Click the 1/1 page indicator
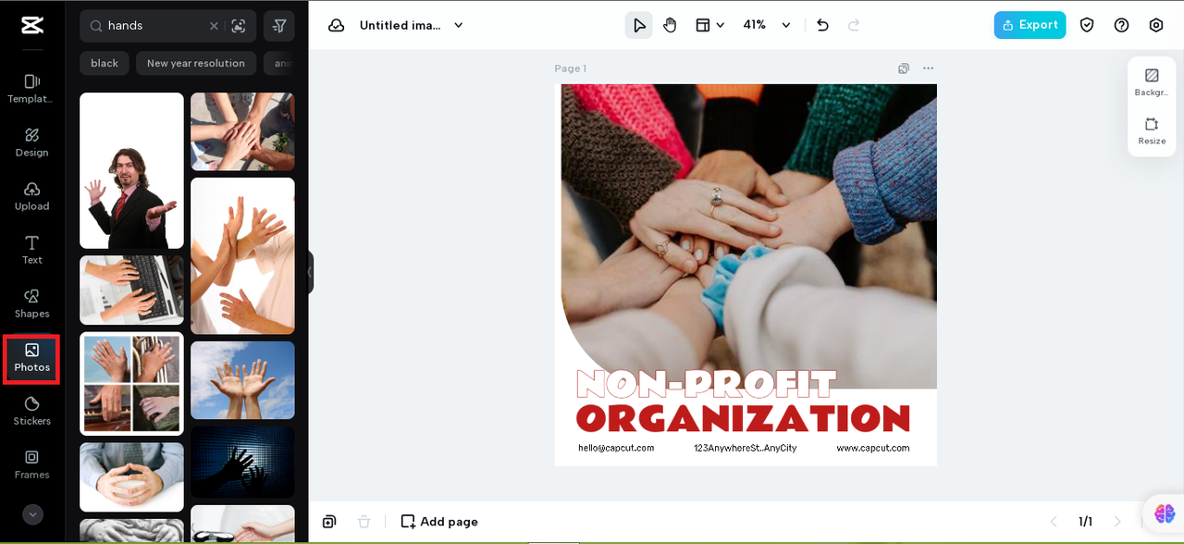The width and height of the screenshot is (1184, 544). tap(1085, 522)
